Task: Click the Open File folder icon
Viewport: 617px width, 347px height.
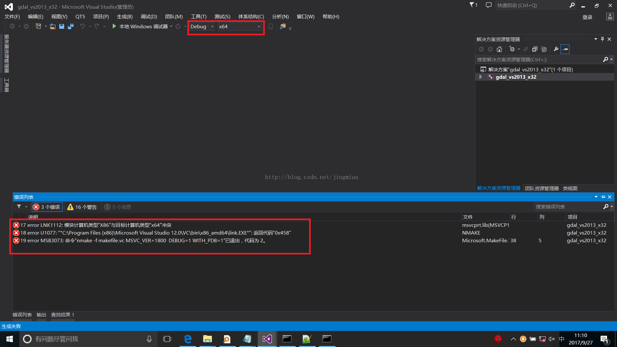Action: [53, 26]
